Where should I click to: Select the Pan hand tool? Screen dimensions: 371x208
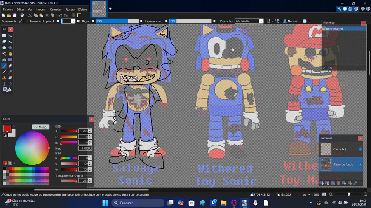tap(10, 54)
